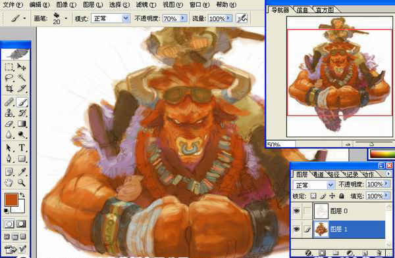Select the Gradient tool
The width and height of the screenshot is (395, 258).
click(22, 123)
